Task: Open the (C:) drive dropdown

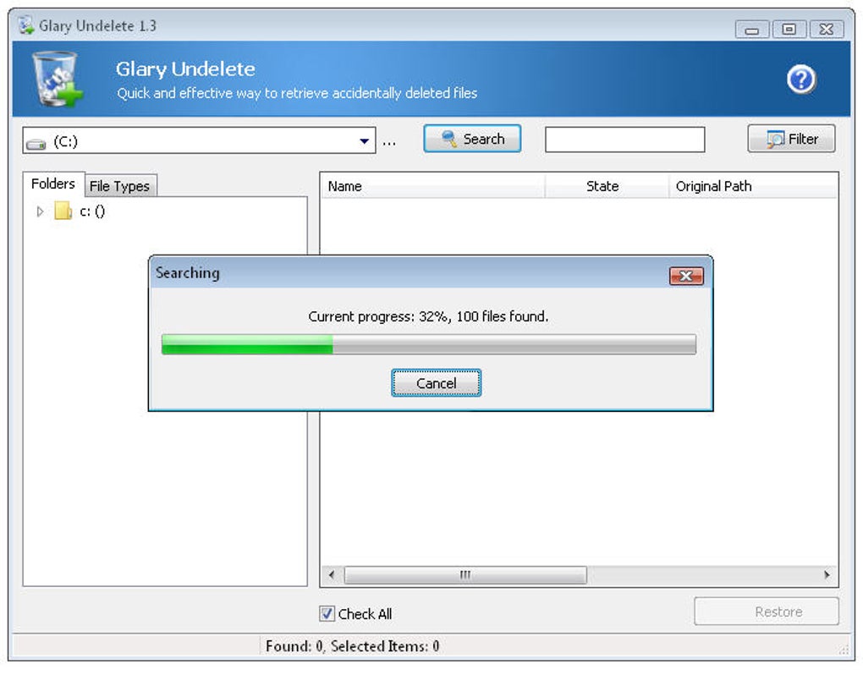Action: tap(364, 140)
